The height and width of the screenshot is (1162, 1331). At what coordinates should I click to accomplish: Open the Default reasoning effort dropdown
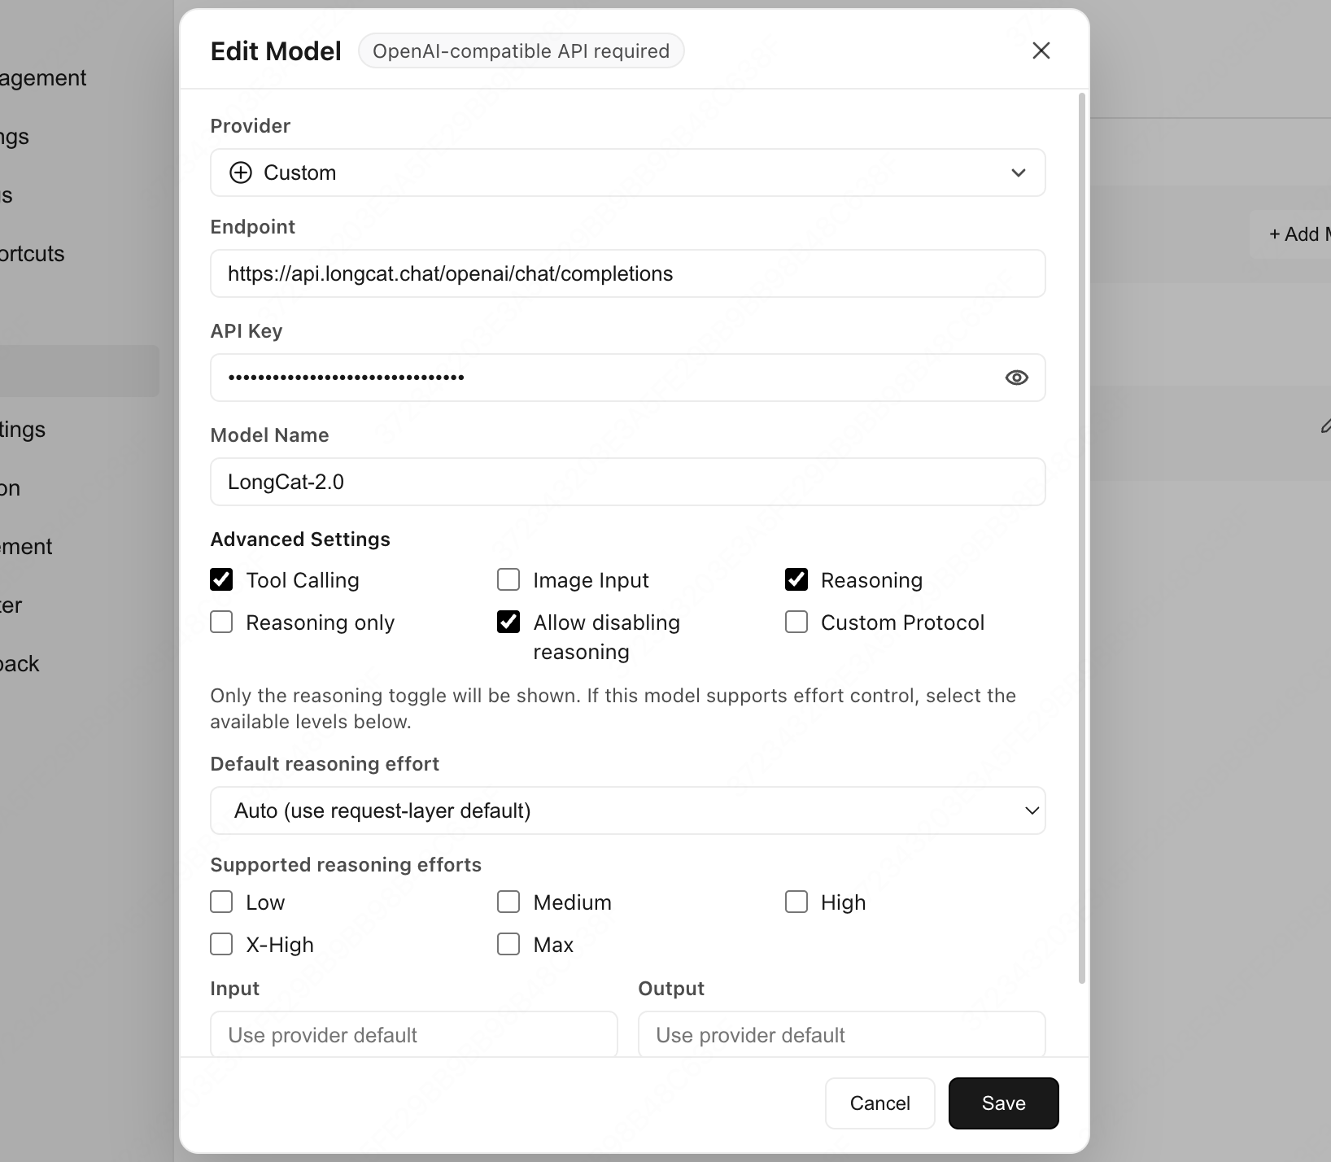[x=627, y=810]
